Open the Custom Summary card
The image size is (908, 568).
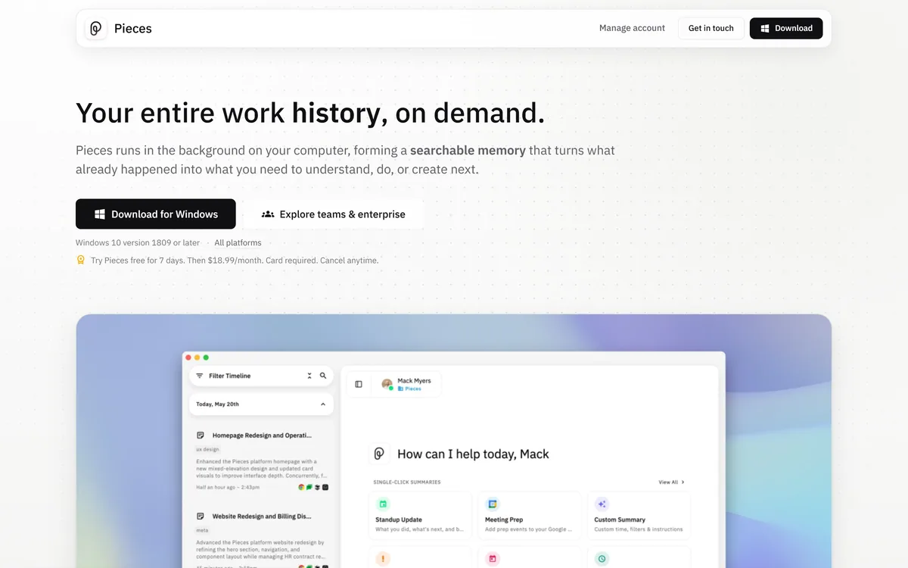639,515
